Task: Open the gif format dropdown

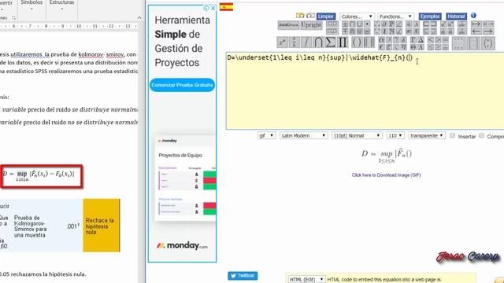Action: click(x=266, y=136)
